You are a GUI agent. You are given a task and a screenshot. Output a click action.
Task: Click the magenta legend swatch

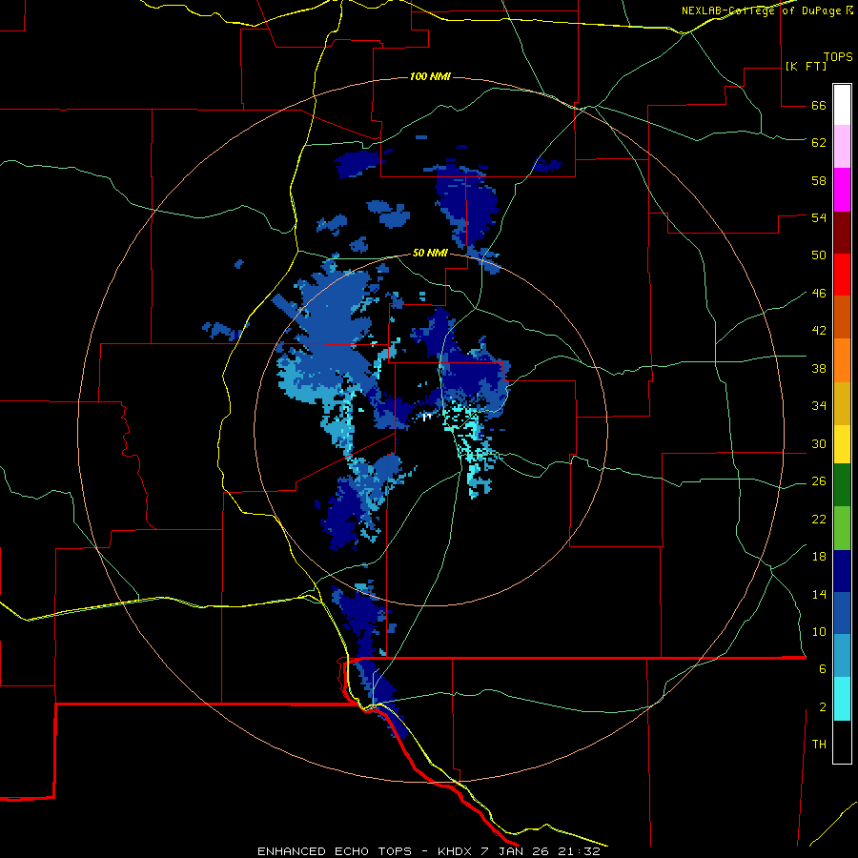(x=842, y=190)
